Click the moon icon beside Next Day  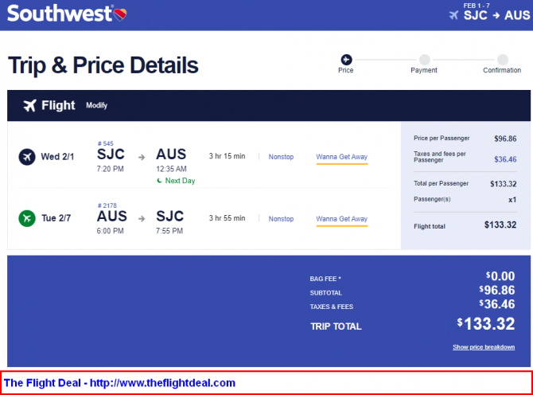(x=159, y=181)
